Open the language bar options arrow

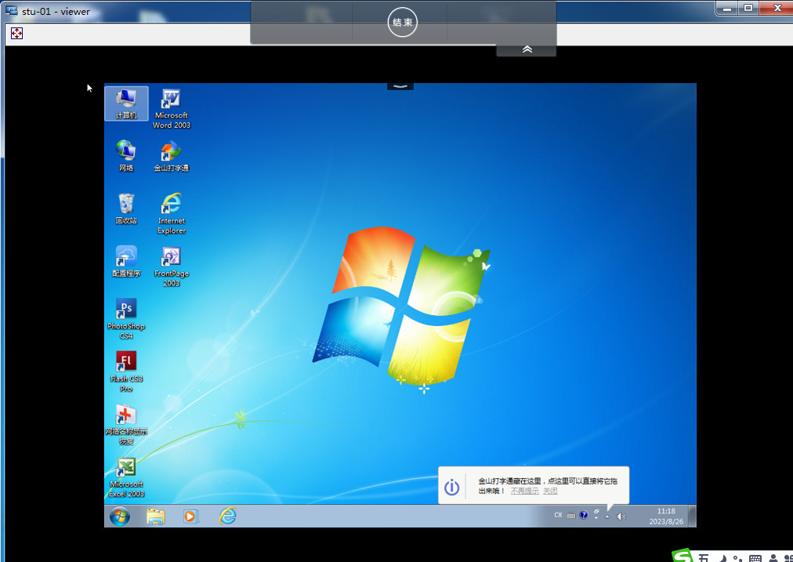coord(597,518)
